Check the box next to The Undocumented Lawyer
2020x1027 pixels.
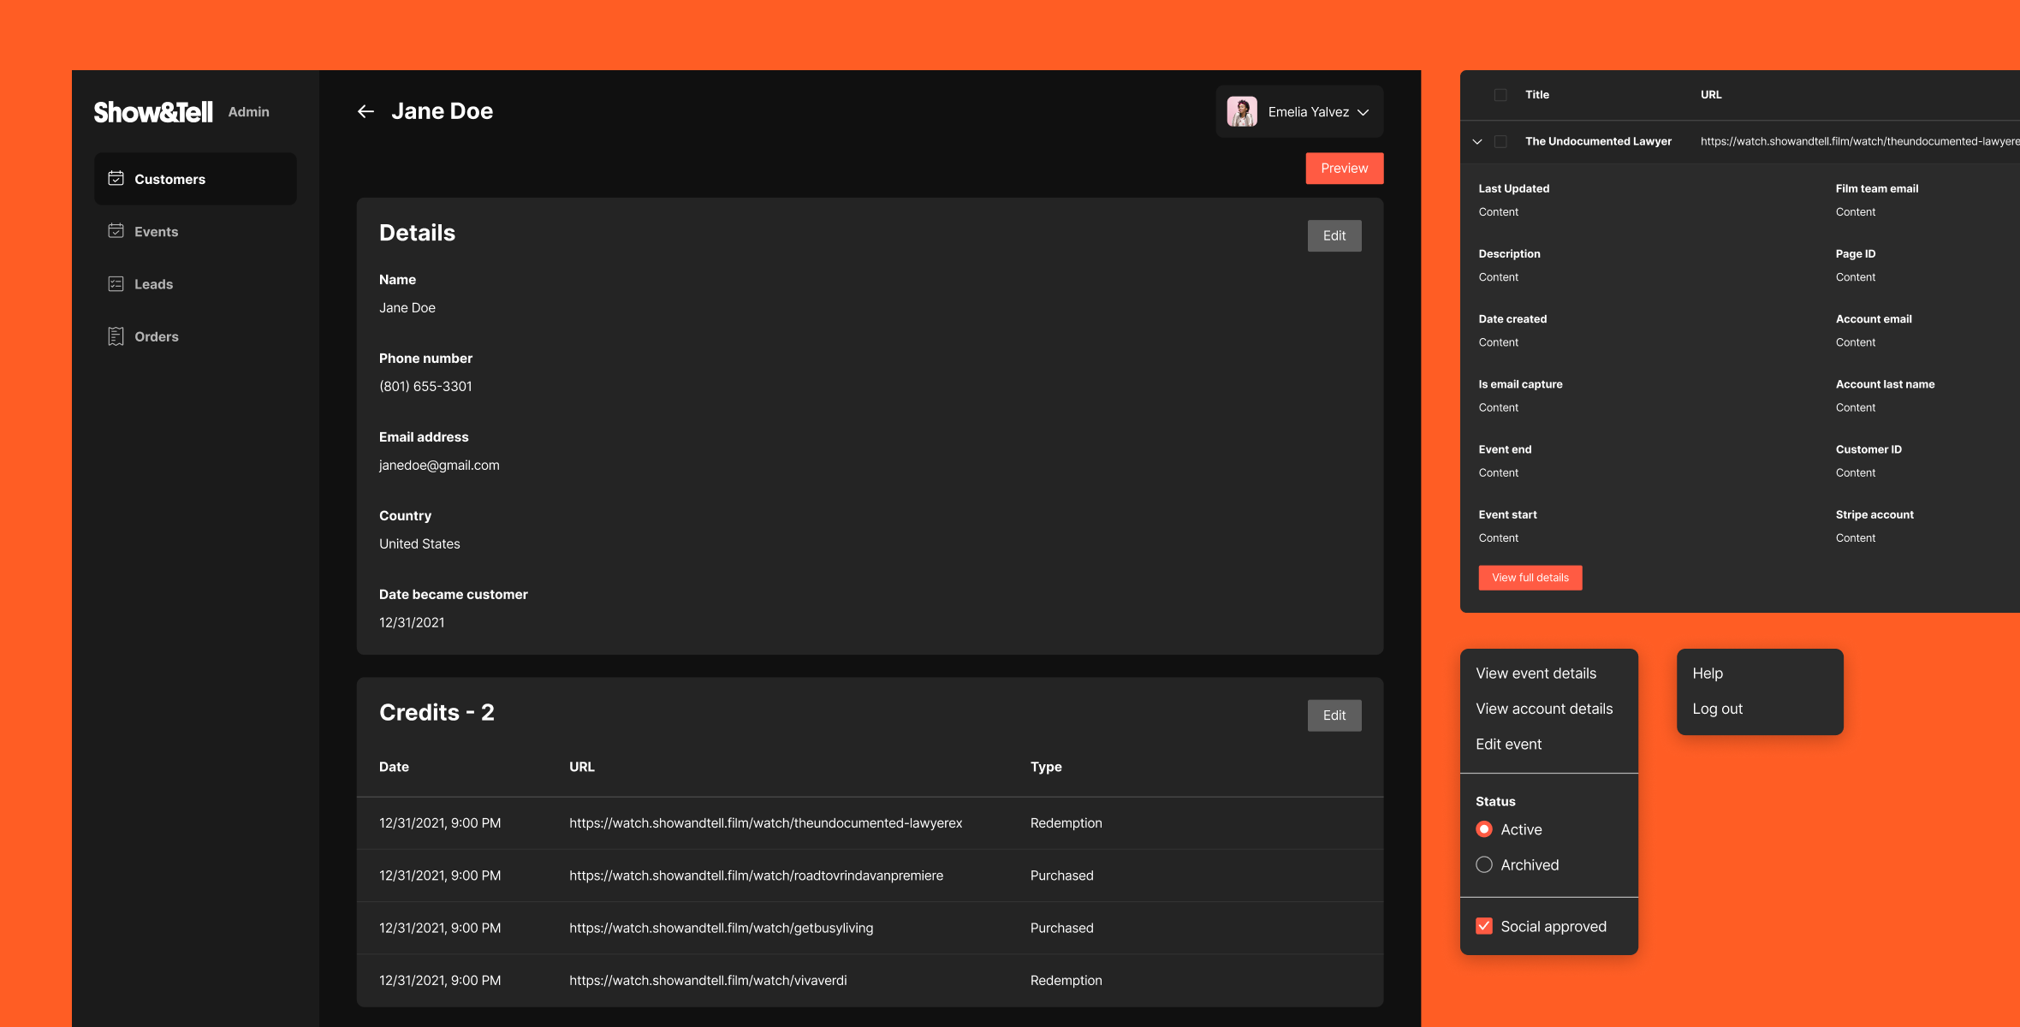click(x=1500, y=141)
